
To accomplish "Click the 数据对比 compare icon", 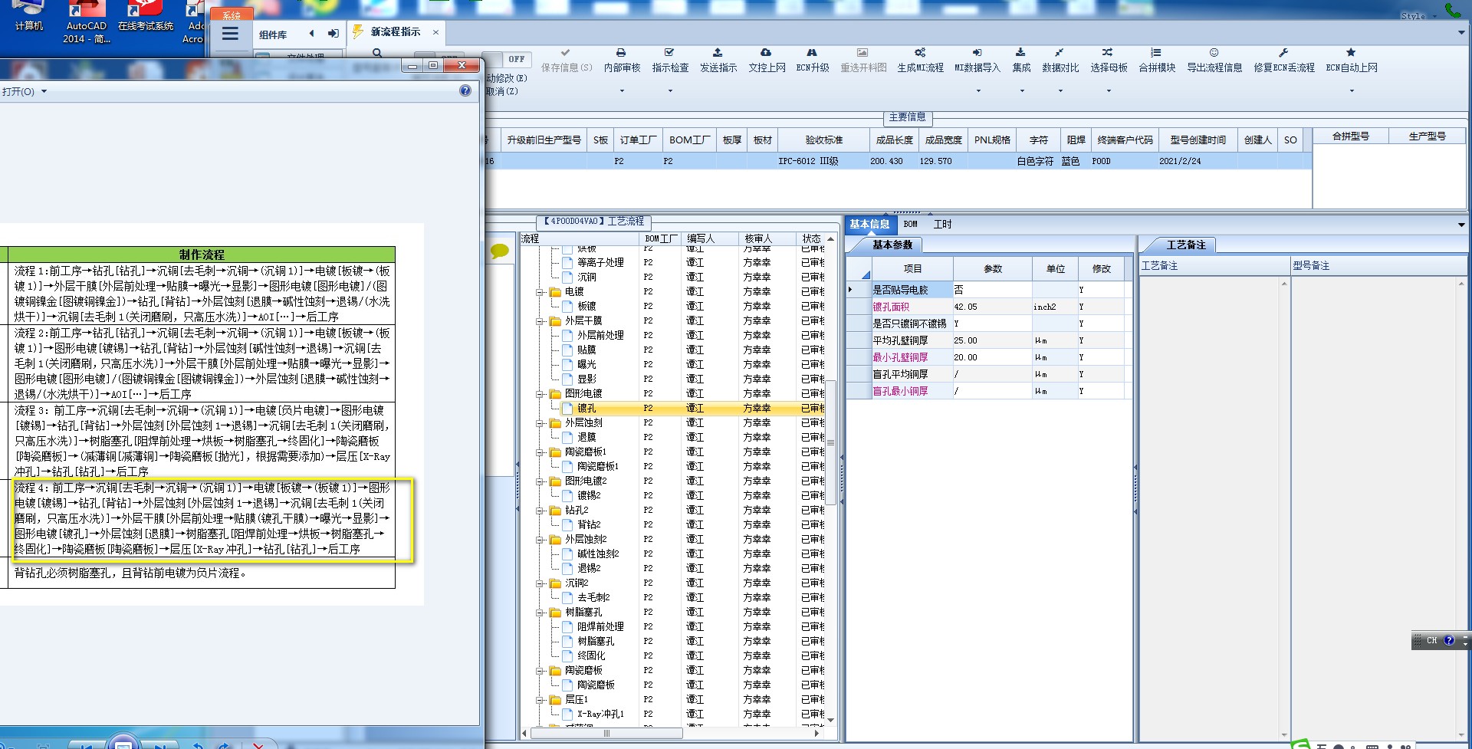I will 1060,53.
